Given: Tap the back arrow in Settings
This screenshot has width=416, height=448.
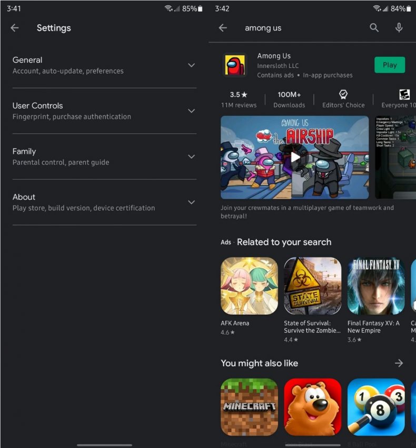Looking at the screenshot, I should (x=15, y=28).
